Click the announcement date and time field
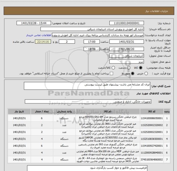 [34, 23]
